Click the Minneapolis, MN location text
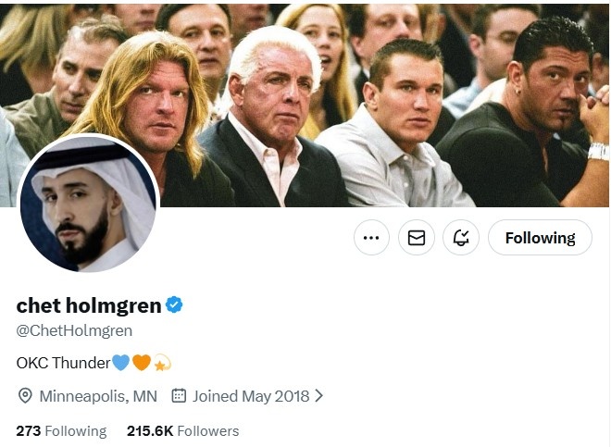611x447 pixels. [98, 396]
